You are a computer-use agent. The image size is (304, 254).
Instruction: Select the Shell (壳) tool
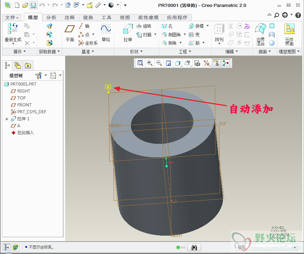(x=194, y=35)
